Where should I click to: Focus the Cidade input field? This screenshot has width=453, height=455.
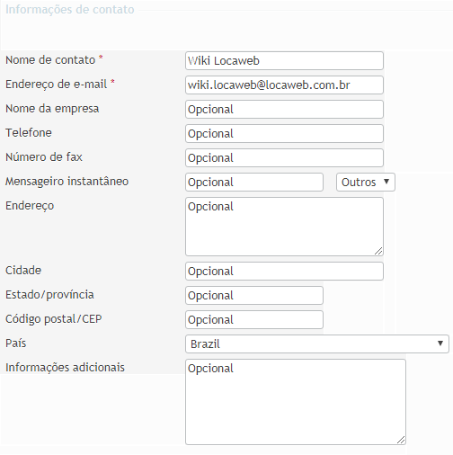[x=284, y=272]
